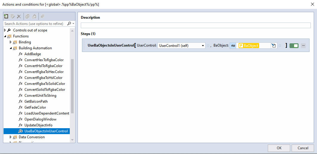This screenshot has height=154, width=317.
Task: Click the edit binding icon after BaObject field
Action: (273, 46)
